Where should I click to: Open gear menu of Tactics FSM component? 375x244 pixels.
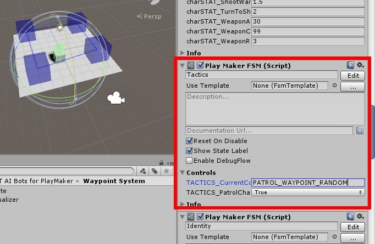click(360, 65)
